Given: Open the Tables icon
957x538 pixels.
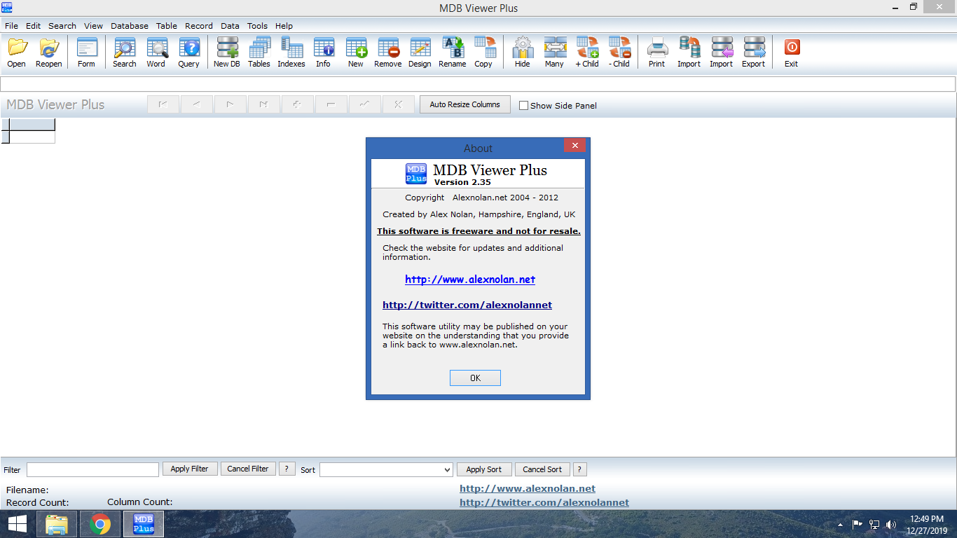Looking at the screenshot, I should [259, 48].
